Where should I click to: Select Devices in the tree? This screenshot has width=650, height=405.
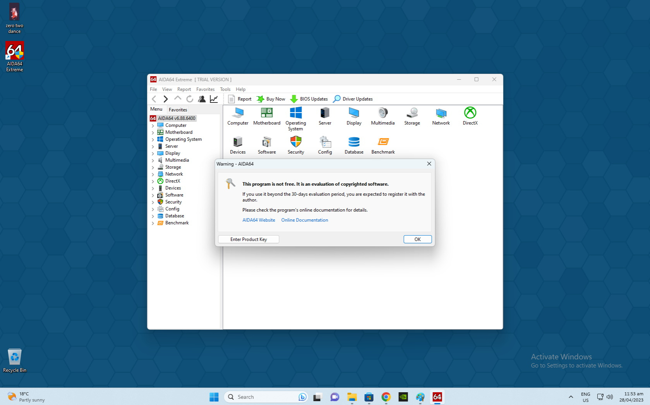click(x=173, y=188)
